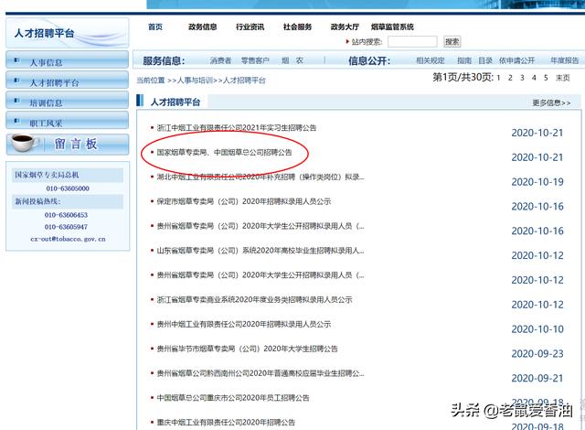Open 重庆中烟工业2020年招聘公告
Screen dimensions: 585x430
coord(226,422)
